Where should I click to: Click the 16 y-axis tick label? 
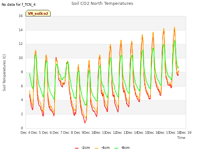point(20,16)
